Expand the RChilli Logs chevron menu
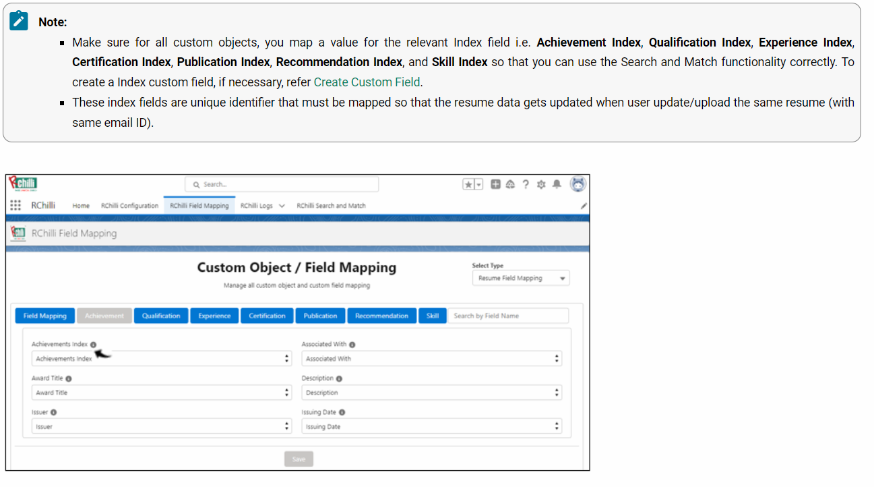The height and width of the screenshot is (487, 874). 282,206
